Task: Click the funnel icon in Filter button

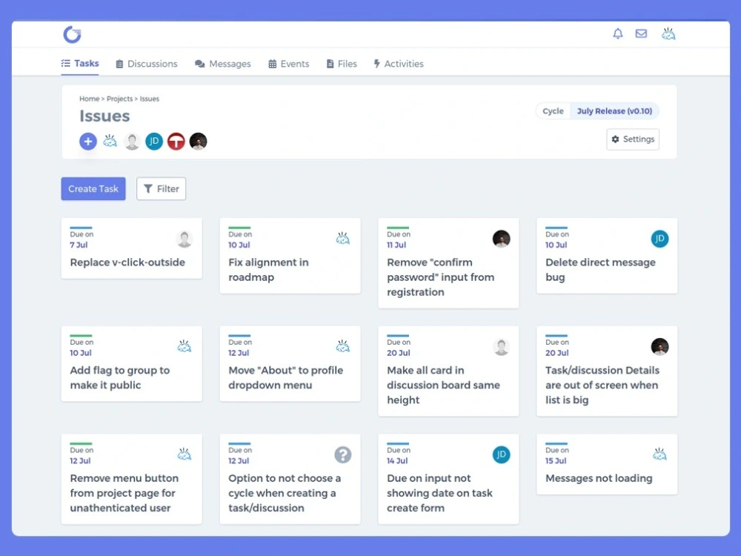Action: pyautogui.click(x=148, y=188)
